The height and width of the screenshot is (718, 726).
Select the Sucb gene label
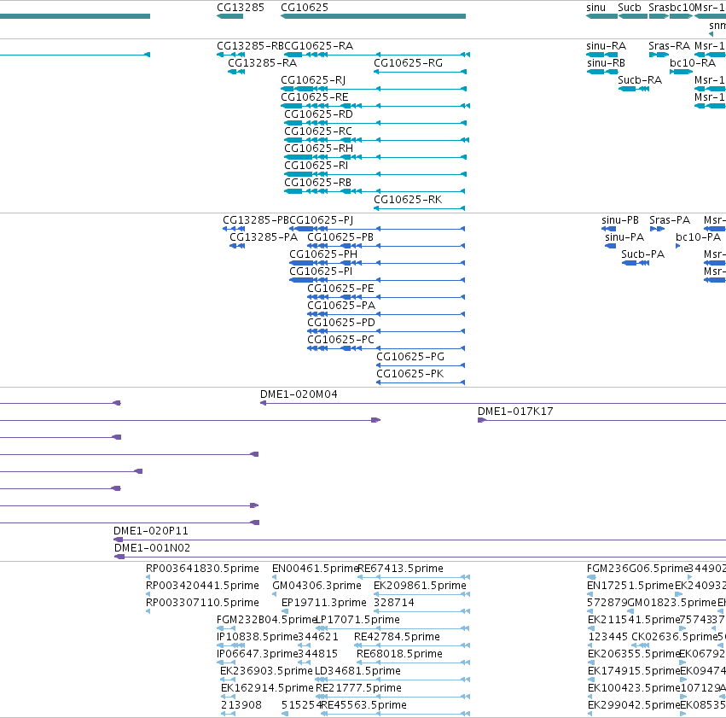pos(630,8)
